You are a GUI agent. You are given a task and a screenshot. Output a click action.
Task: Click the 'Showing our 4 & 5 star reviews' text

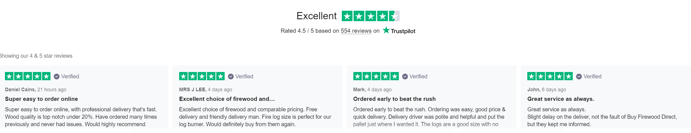pos(36,56)
